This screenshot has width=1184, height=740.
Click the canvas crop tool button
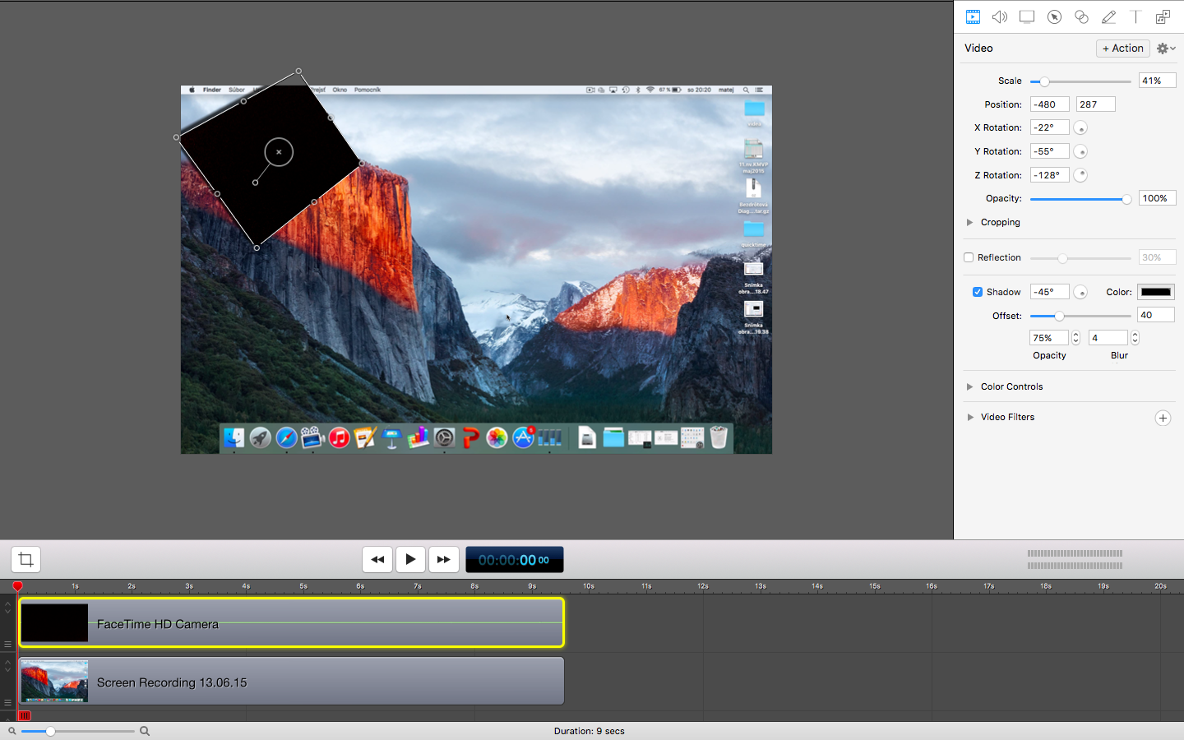point(25,560)
